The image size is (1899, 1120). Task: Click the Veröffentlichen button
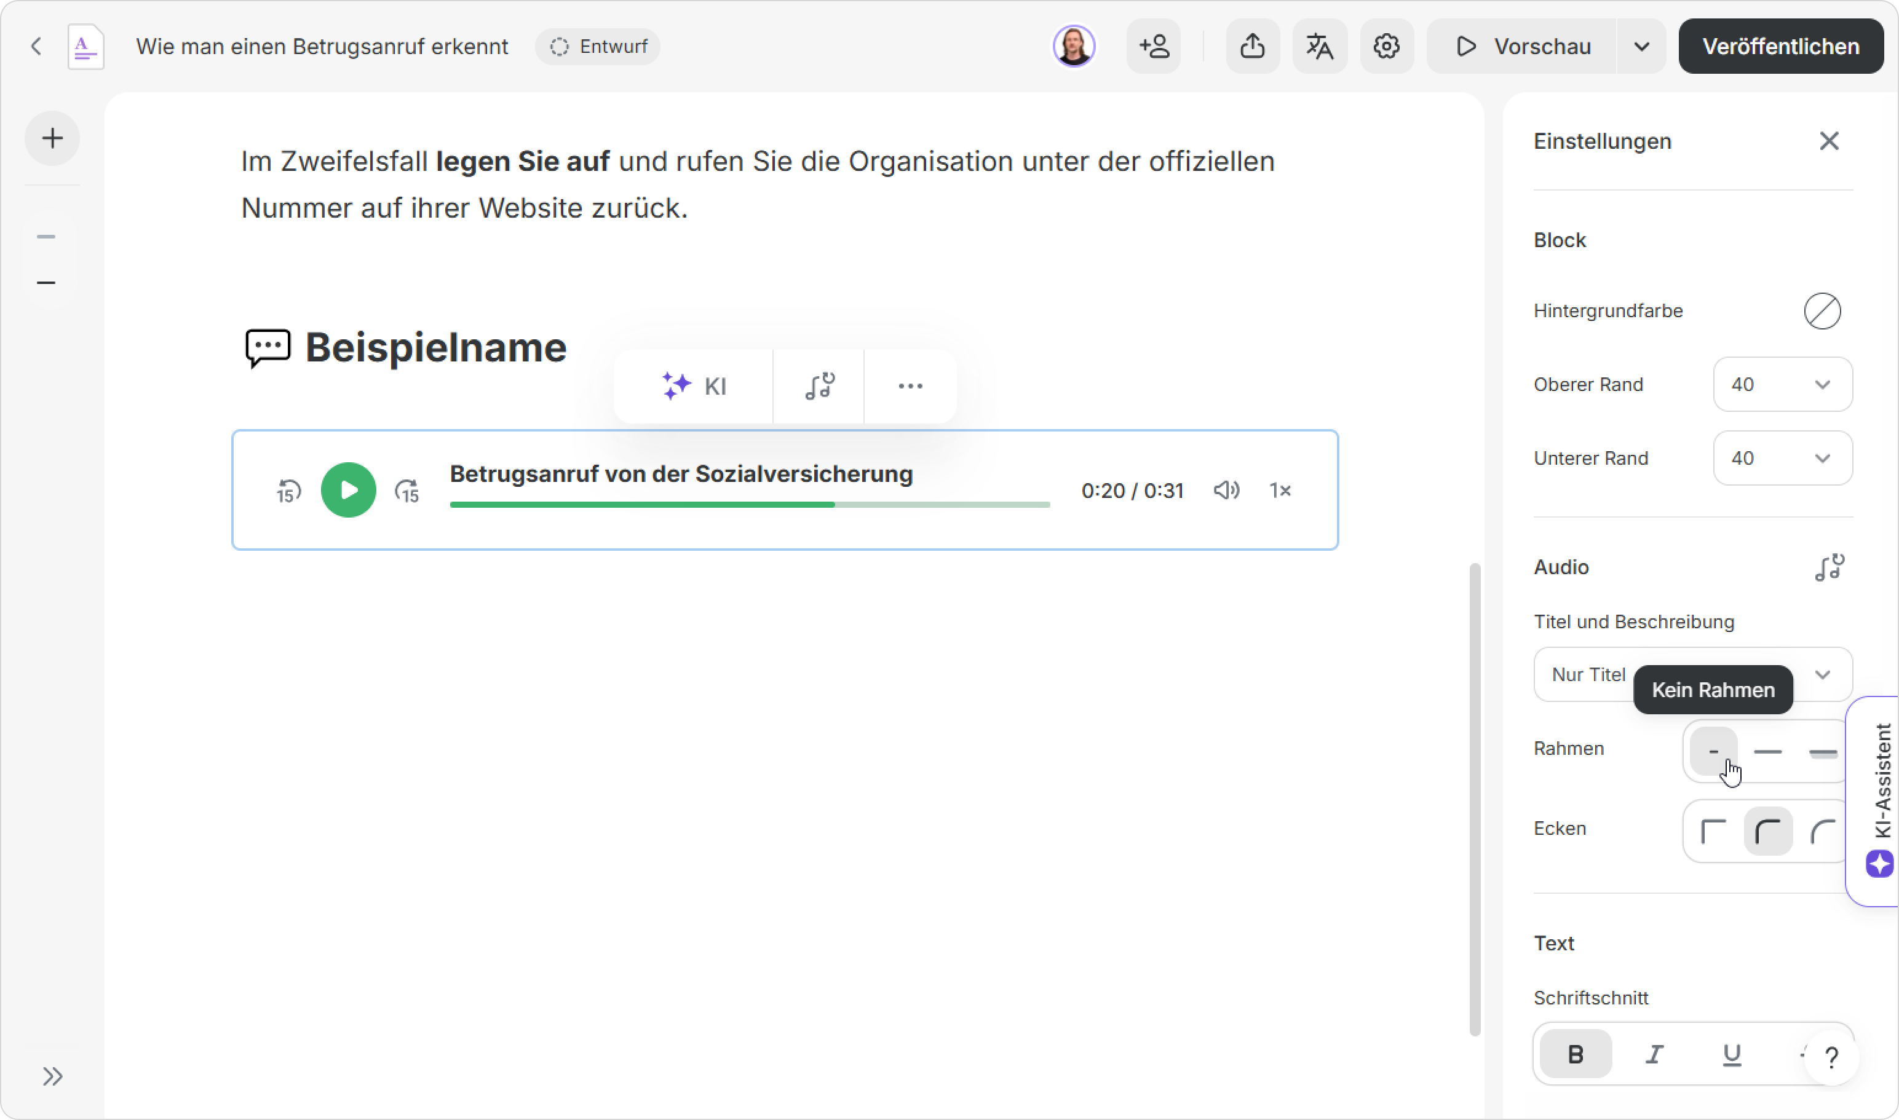pos(1780,46)
